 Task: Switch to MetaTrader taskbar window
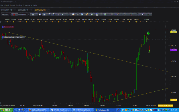point(60,110)
